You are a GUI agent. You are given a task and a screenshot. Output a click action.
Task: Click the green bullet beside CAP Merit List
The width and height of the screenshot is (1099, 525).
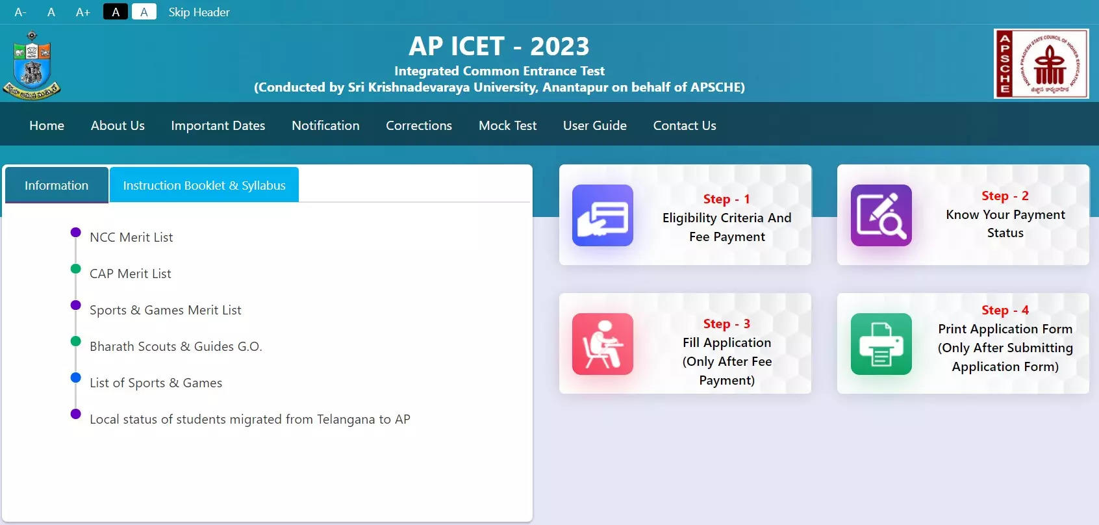tap(76, 268)
